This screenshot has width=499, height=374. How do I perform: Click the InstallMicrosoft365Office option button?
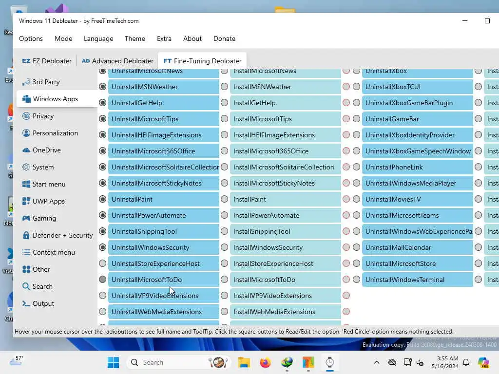(286, 151)
